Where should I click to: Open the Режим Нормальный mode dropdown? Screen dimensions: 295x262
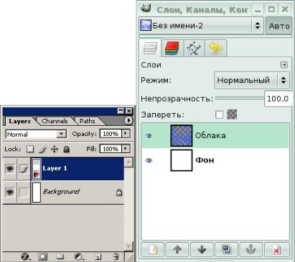[x=252, y=80]
